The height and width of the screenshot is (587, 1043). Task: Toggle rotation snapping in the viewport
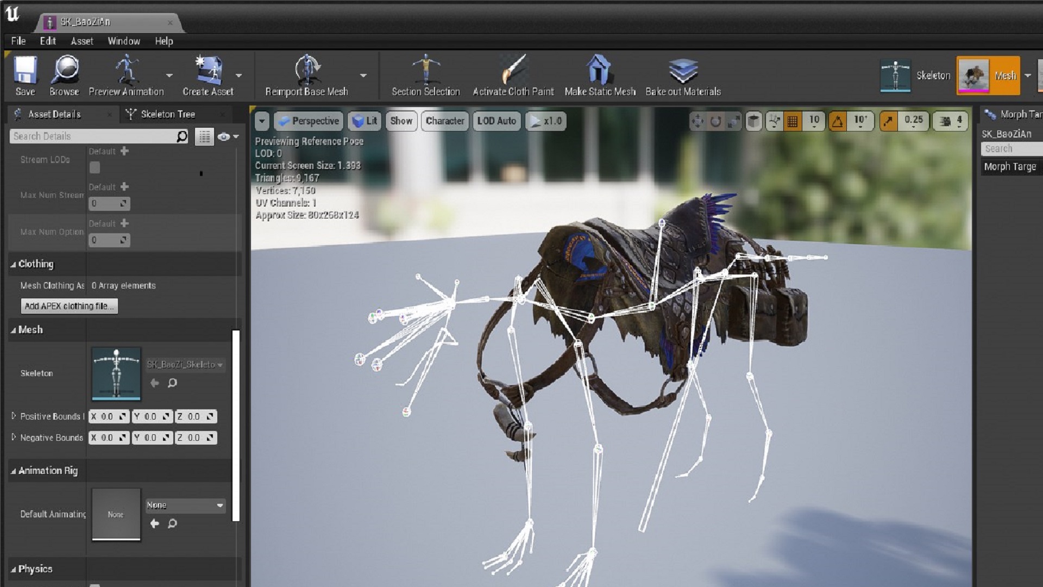pyautogui.click(x=839, y=121)
